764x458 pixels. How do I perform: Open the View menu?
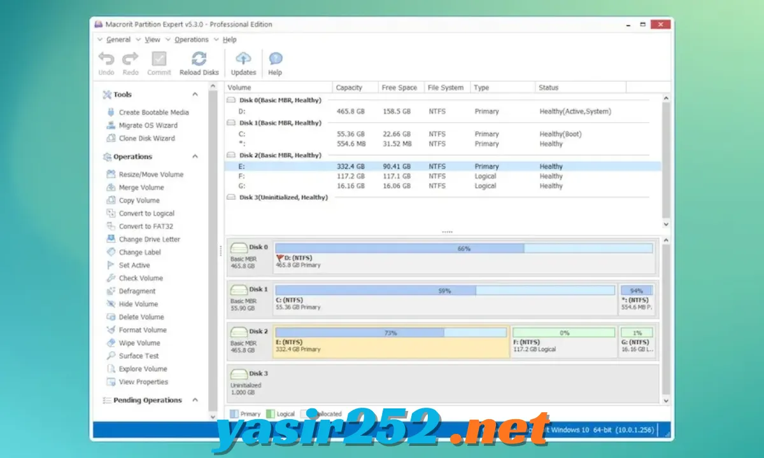point(153,39)
